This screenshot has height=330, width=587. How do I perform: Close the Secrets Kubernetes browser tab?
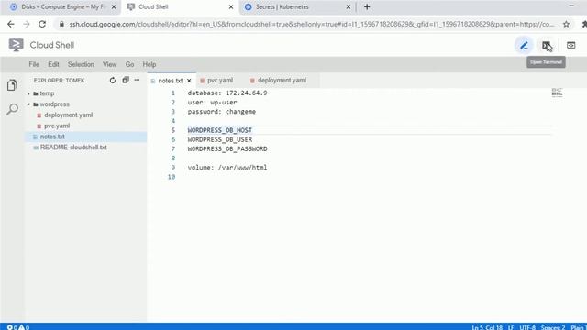point(349,6)
